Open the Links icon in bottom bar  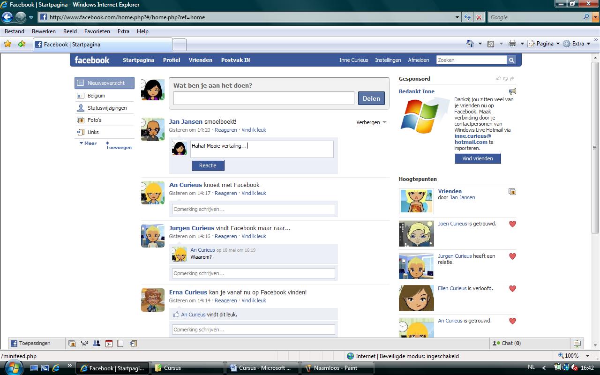[133, 344]
